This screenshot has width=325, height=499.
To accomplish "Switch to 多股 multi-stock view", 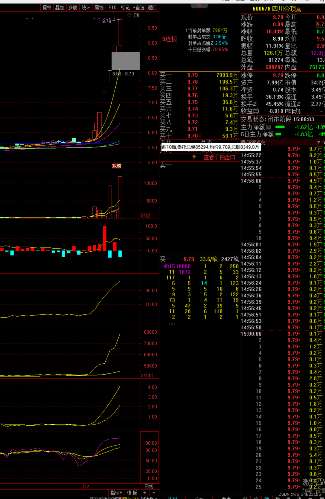I will [73, 8].
